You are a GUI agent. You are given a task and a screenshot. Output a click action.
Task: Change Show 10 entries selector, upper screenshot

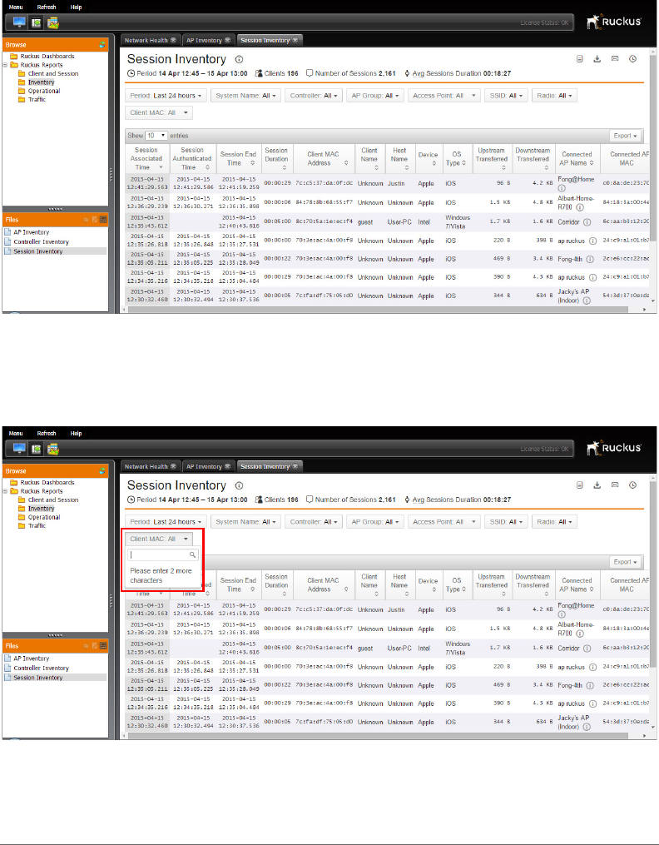tap(156, 136)
